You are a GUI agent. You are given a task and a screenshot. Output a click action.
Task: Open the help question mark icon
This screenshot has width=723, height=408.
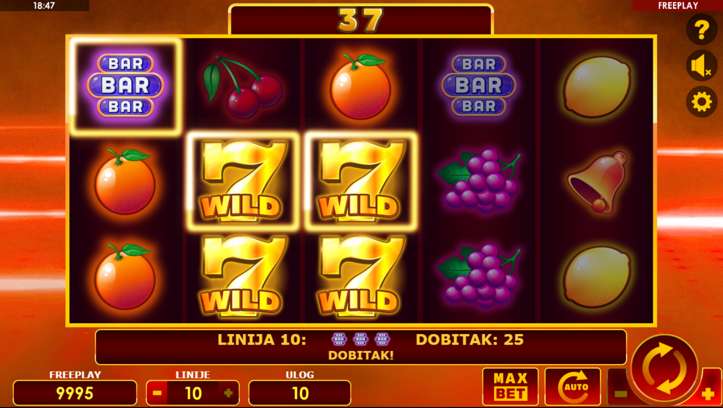701,30
